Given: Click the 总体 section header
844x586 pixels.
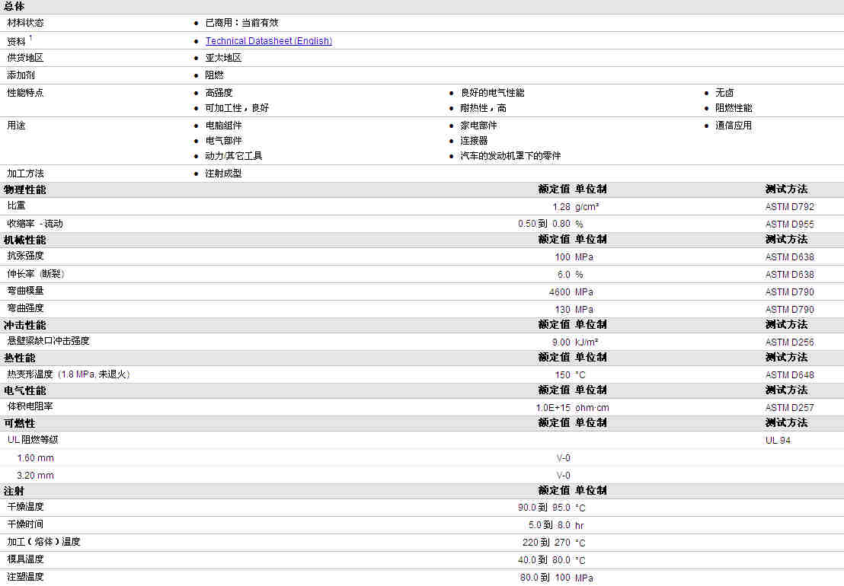Looking at the screenshot, I should (x=14, y=6).
